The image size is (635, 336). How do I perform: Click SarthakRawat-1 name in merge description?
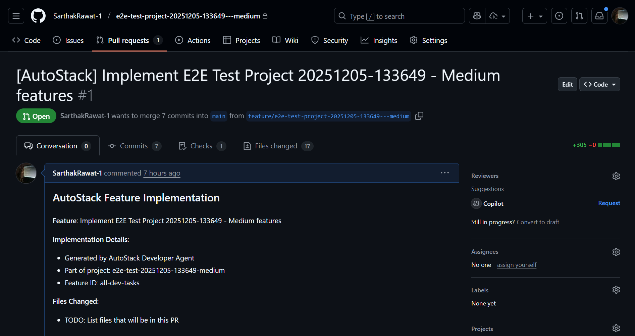(85, 116)
